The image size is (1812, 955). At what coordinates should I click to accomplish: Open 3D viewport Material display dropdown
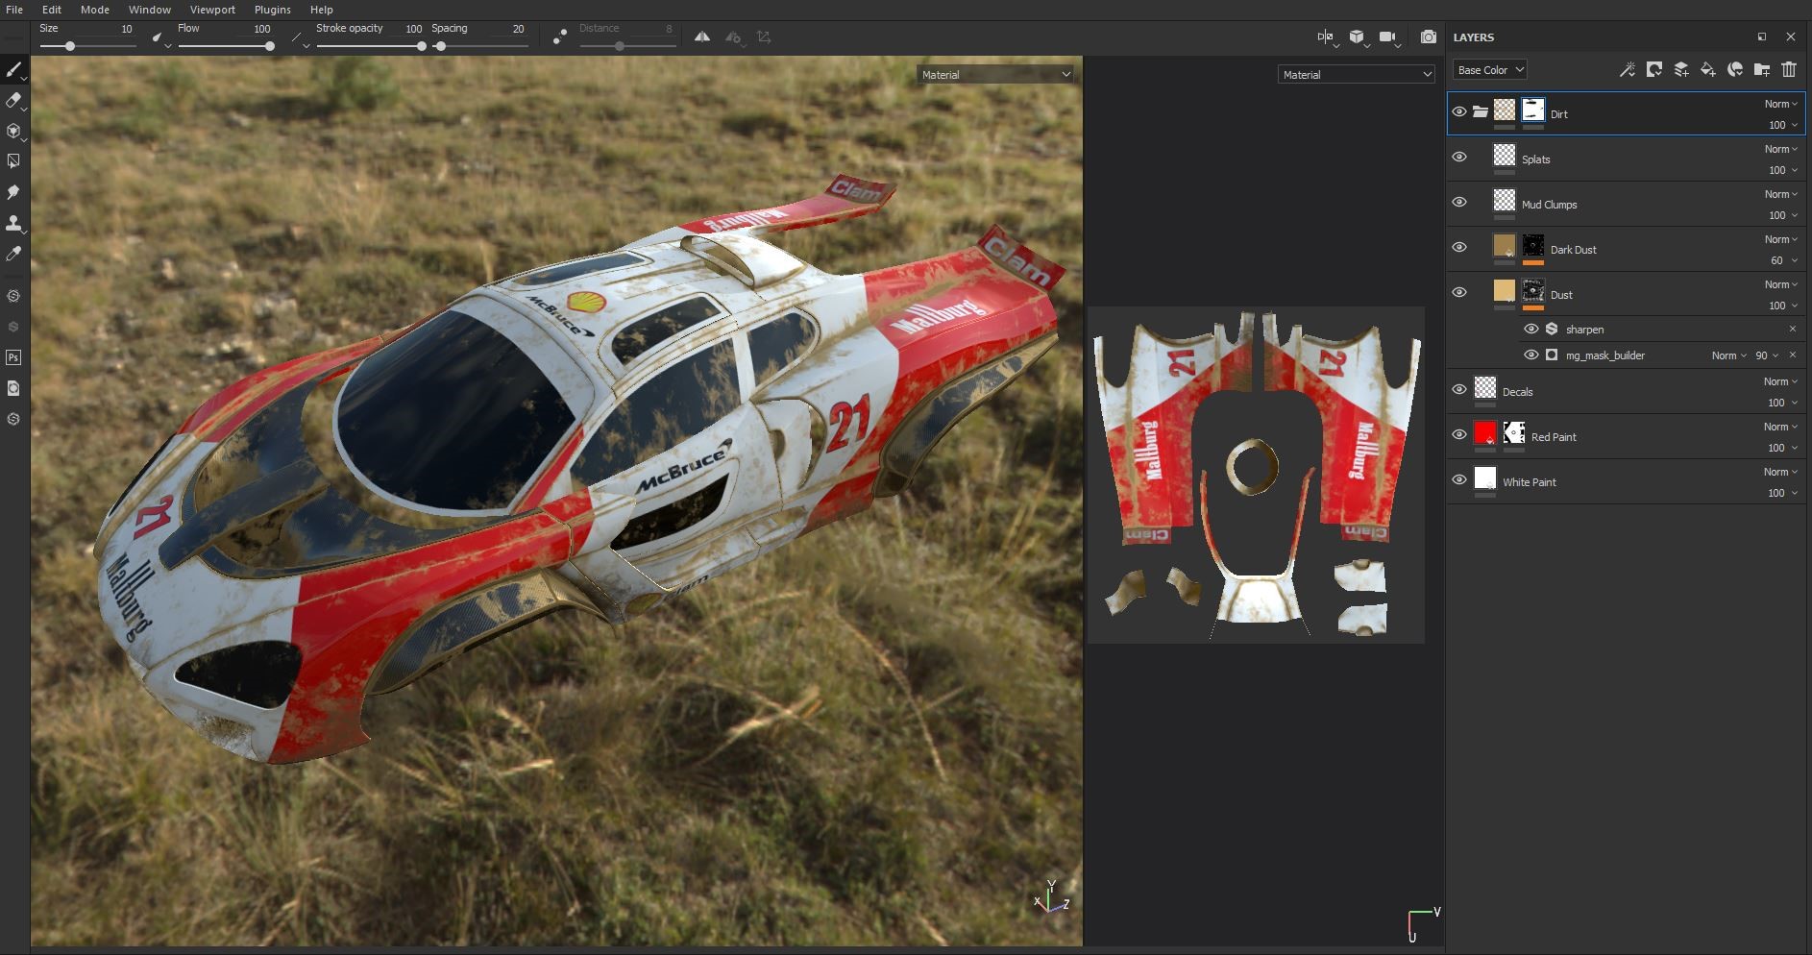point(995,74)
